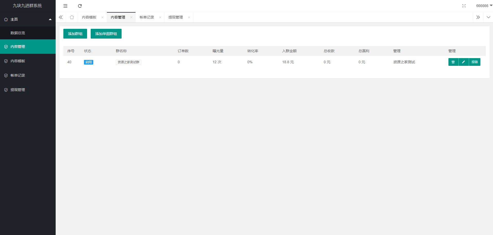Open the tab options chevron at far right
Image resolution: width=493 pixels, height=235 pixels.
[488, 17]
